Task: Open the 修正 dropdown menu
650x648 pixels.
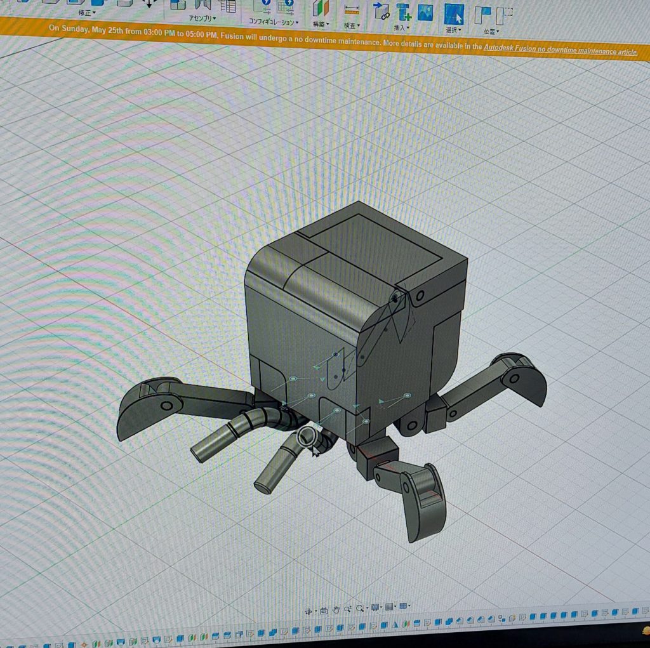Action: click(x=87, y=13)
